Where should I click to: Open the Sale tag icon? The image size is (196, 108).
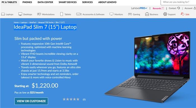point(183,14)
